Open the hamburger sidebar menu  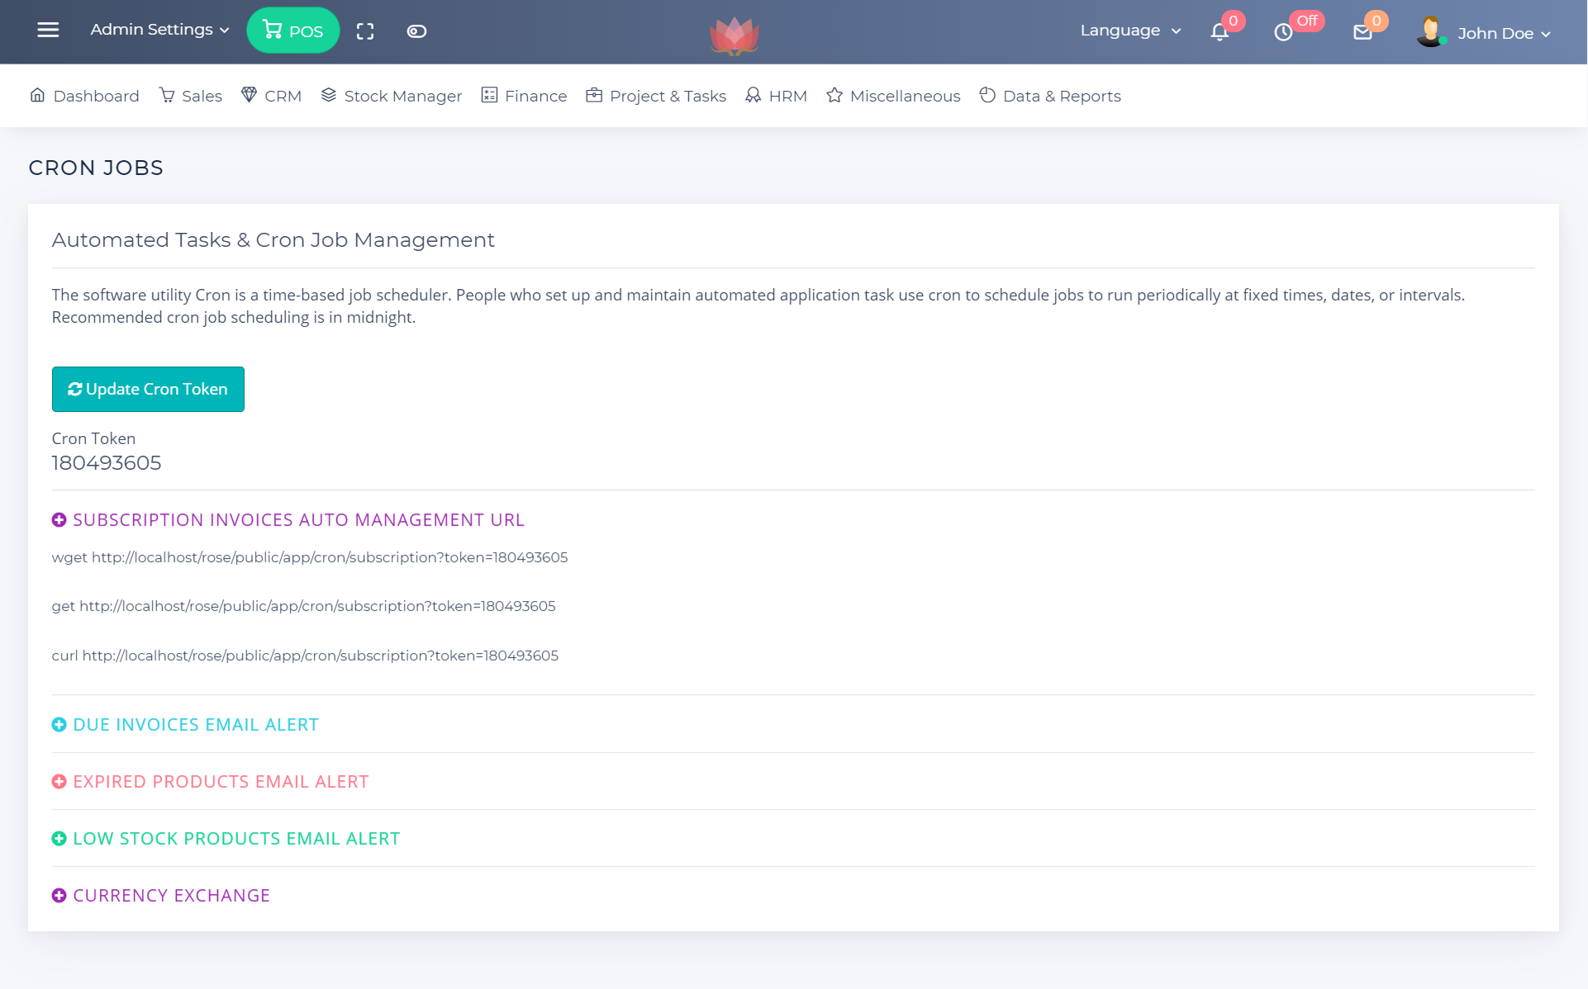pos(48,31)
